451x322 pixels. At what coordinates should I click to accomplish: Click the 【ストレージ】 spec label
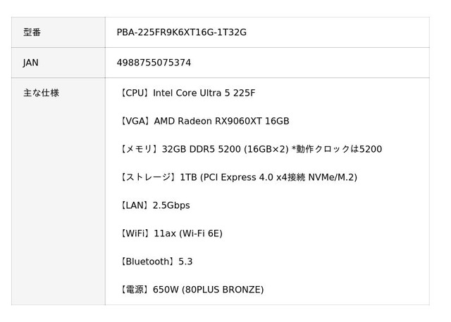[148, 177]
